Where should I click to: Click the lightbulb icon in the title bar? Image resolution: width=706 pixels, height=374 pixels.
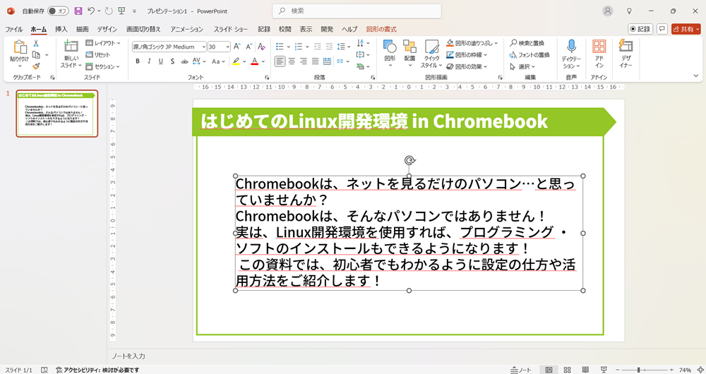[x=630, y=11]
